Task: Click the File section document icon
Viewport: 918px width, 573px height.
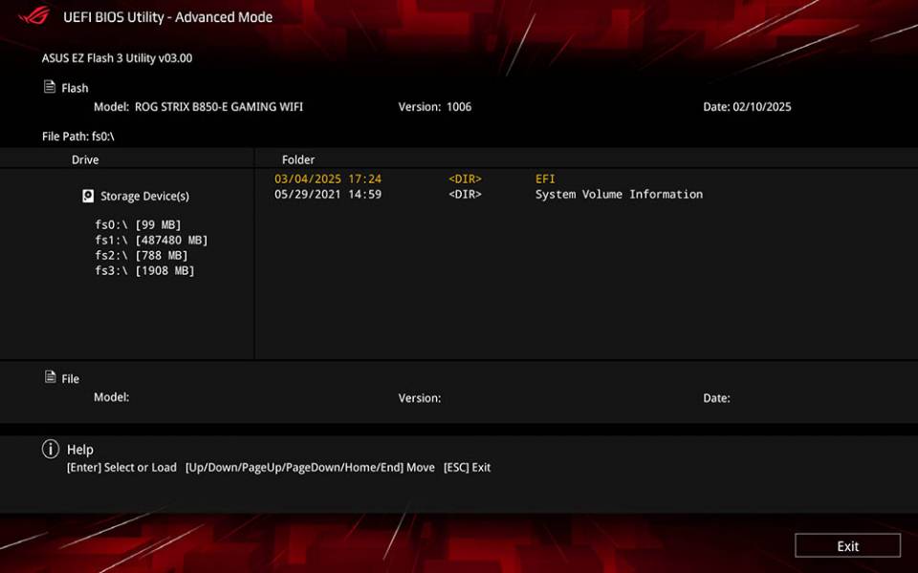Action: point(51,377)
